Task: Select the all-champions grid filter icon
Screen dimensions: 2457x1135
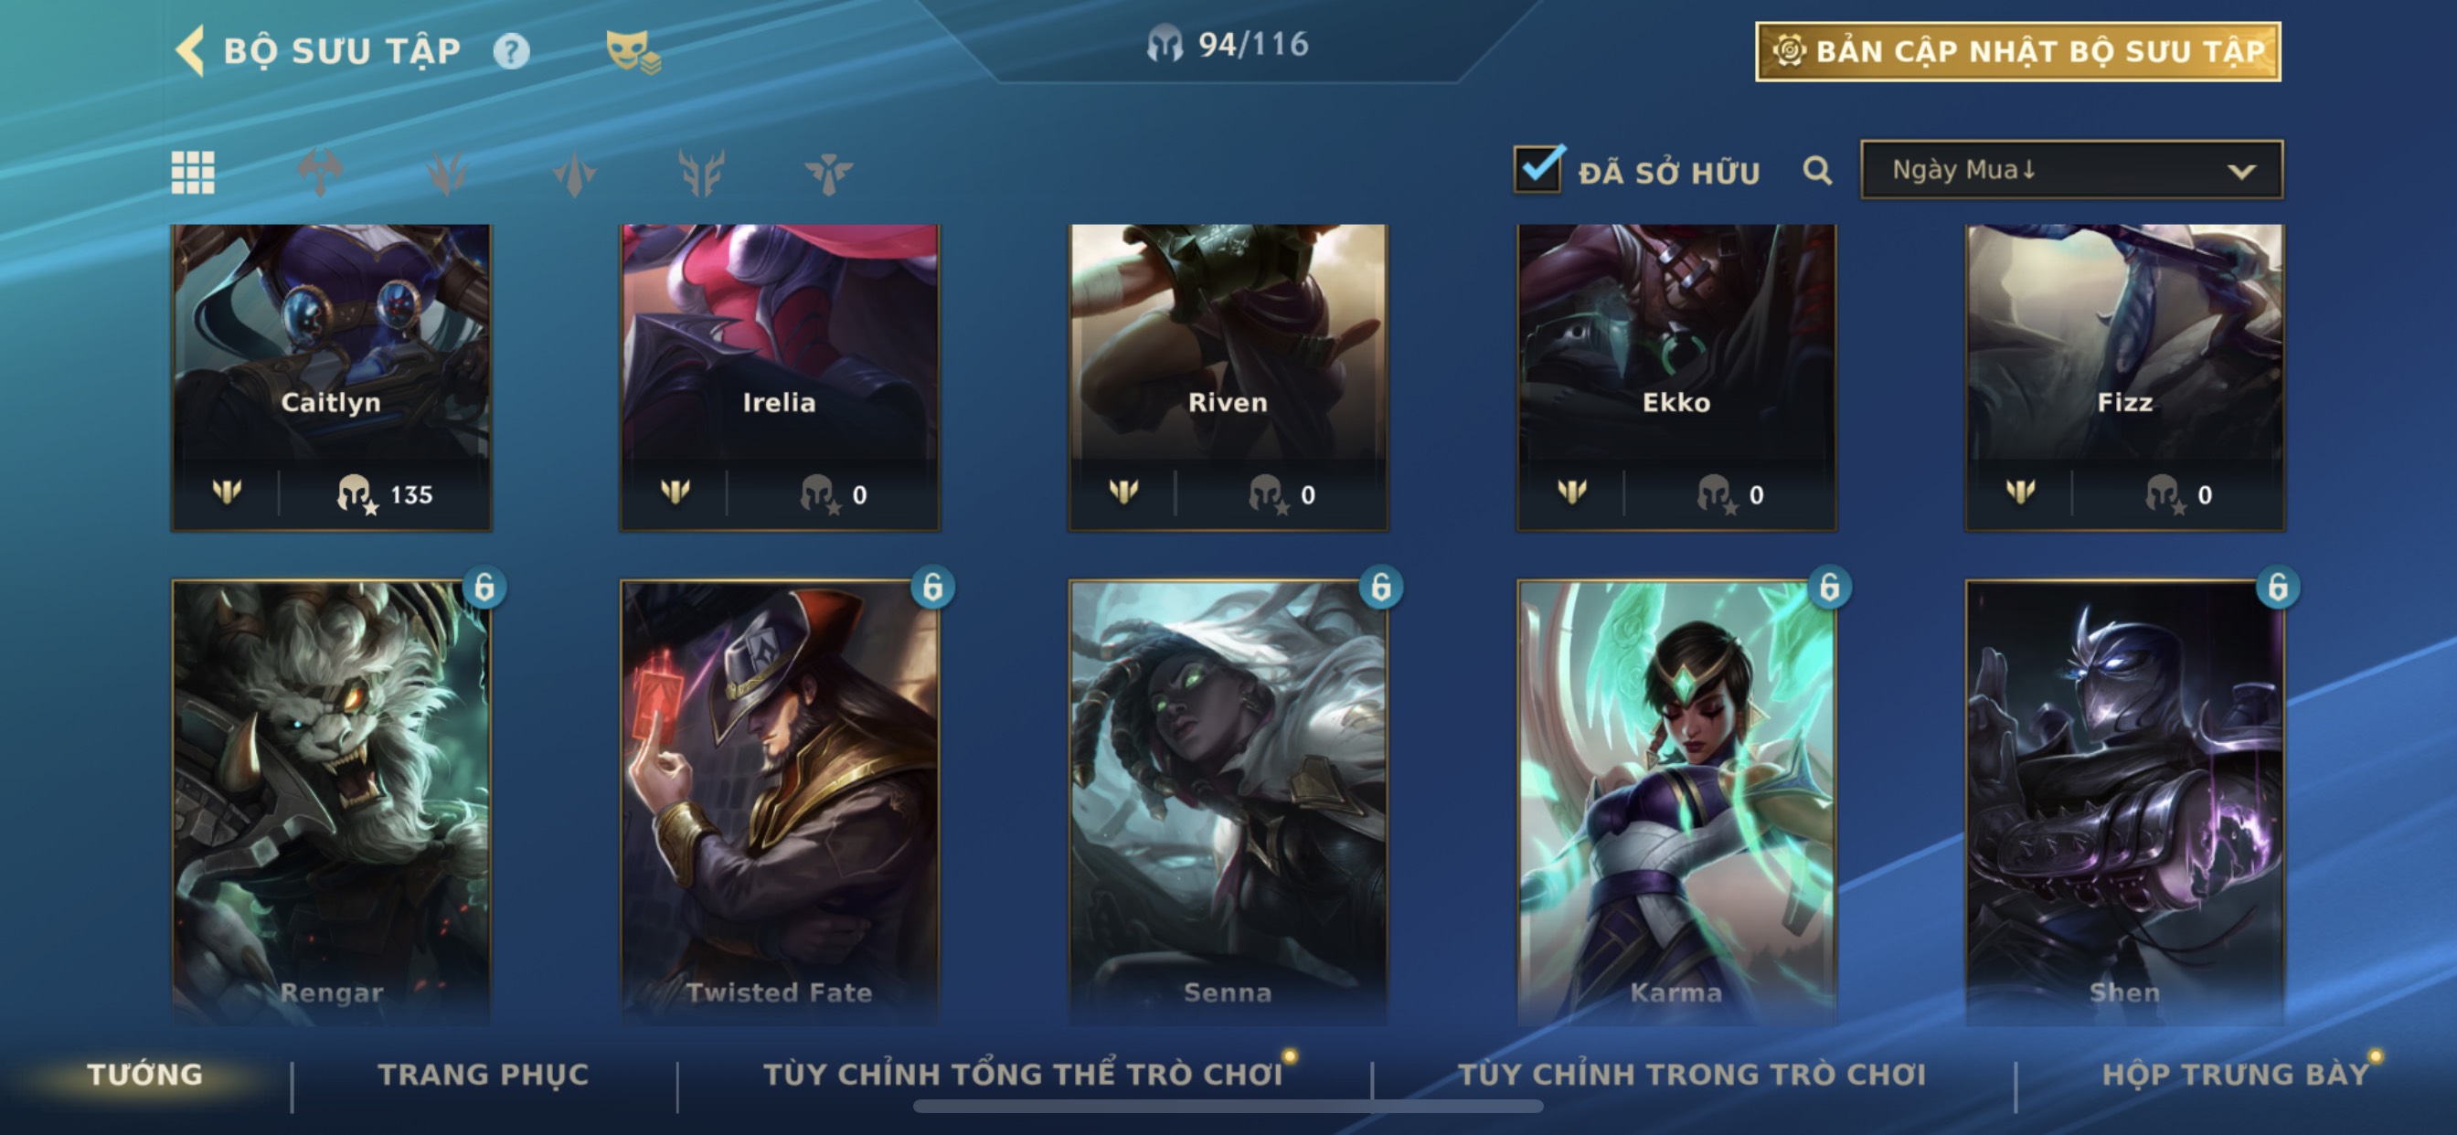Action: coord(193,173)
